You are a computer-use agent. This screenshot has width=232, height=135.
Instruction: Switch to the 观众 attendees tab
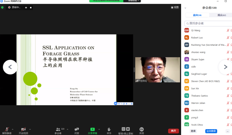point(221,15)
